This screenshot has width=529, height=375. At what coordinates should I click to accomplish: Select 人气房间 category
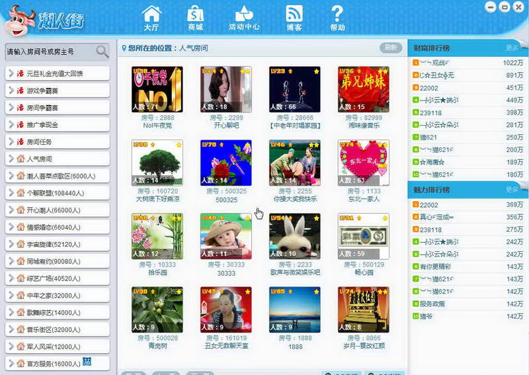coord(58,159)
